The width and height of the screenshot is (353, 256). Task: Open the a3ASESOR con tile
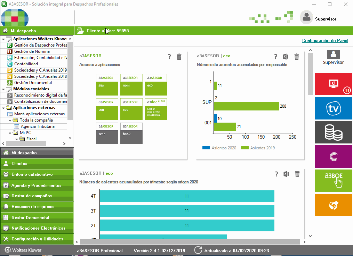click(107, 109)
